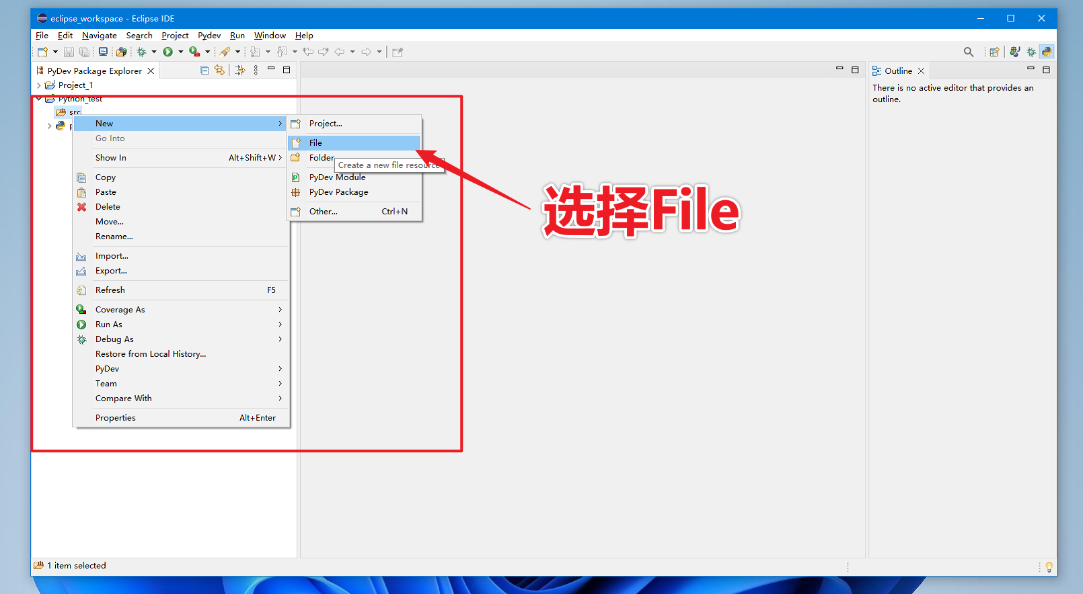Expand the Run As submenu
Viewport: 1083px width, 594px height.
coord(181,325)
